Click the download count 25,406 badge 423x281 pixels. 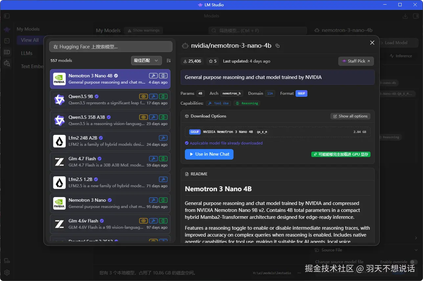coord(192,61)
